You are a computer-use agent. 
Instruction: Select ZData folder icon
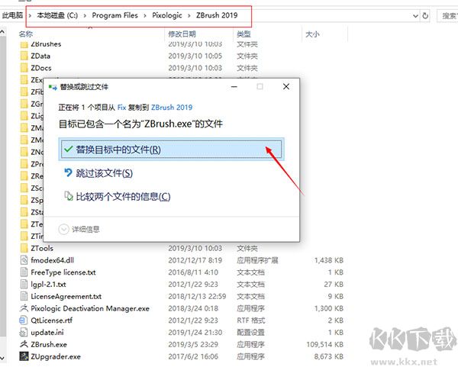[24, 56]
